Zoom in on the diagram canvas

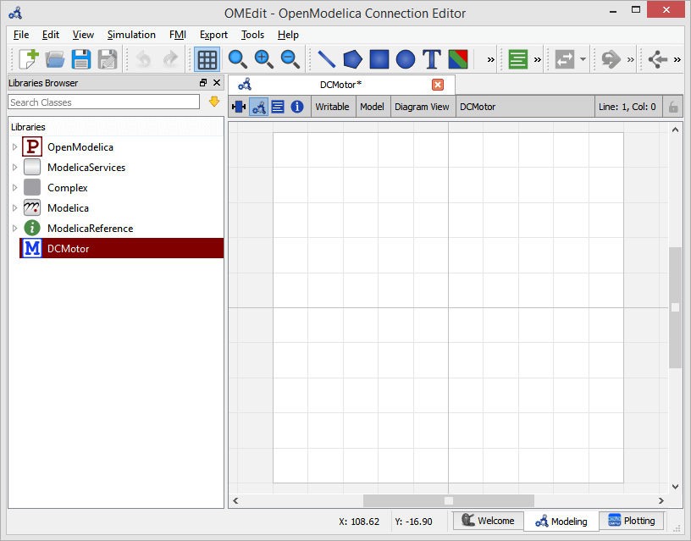(263, 59)
